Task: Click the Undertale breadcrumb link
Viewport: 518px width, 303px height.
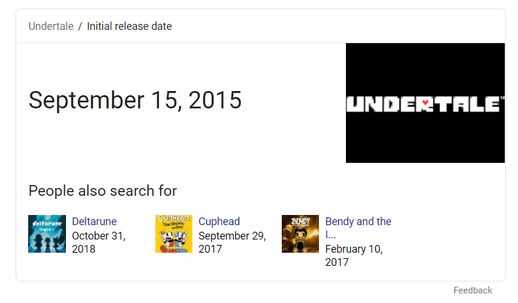Action: (x=51, y=26)
